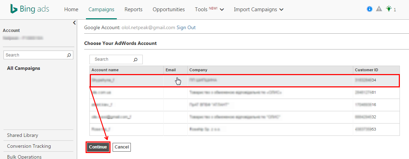This screenshot has width=409, height=159.
Task: Click the account table search magnifier icon
Action: 136,60
